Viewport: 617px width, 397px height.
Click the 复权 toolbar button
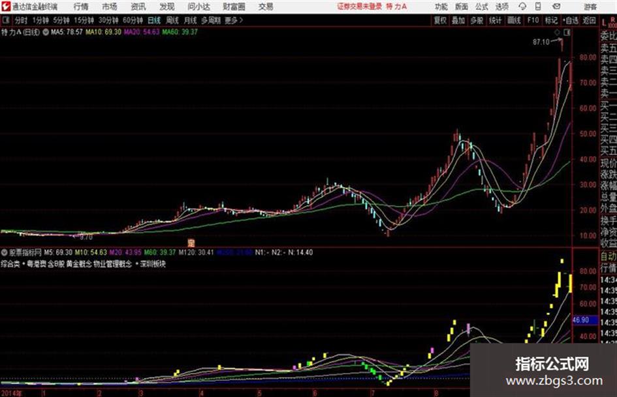(440, 20)
